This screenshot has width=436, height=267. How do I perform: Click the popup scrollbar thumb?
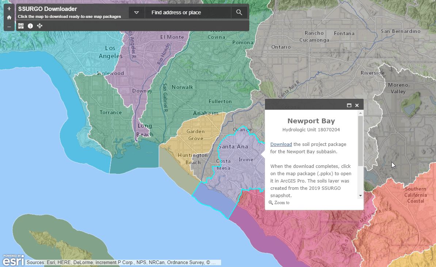[361, 141]
